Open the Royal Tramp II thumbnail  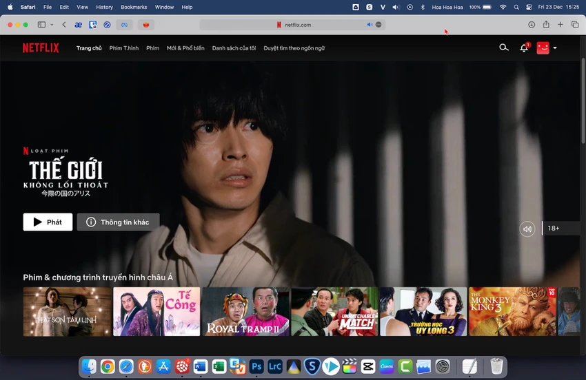[245, 312]
